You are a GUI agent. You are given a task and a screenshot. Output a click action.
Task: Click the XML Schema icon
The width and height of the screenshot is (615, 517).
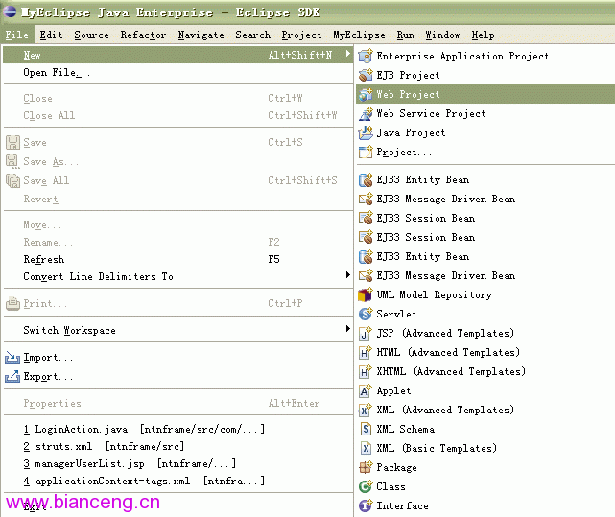coord(366,429)
